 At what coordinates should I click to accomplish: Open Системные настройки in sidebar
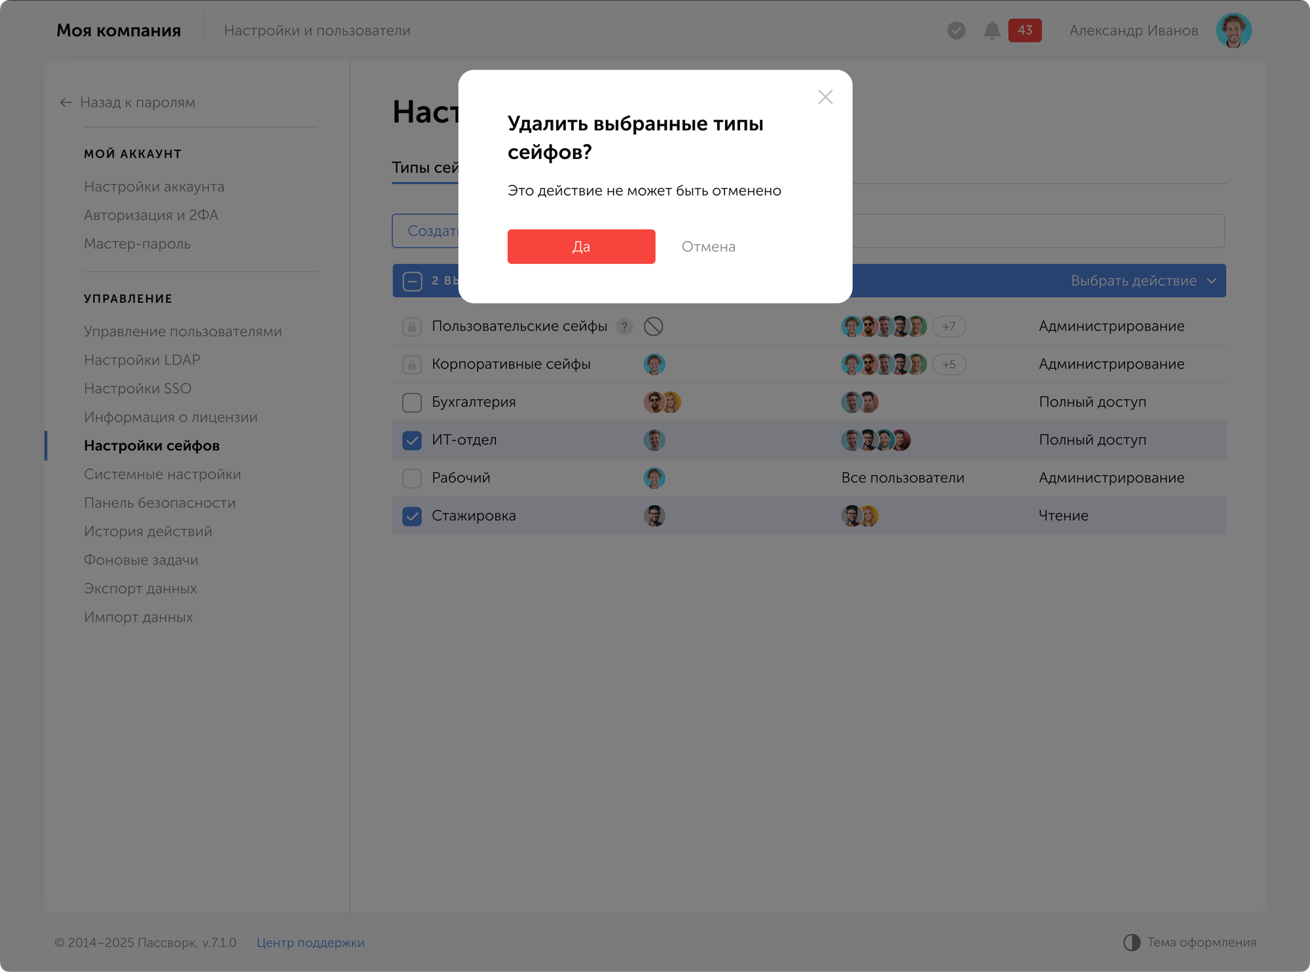click(x=162, y=475)
